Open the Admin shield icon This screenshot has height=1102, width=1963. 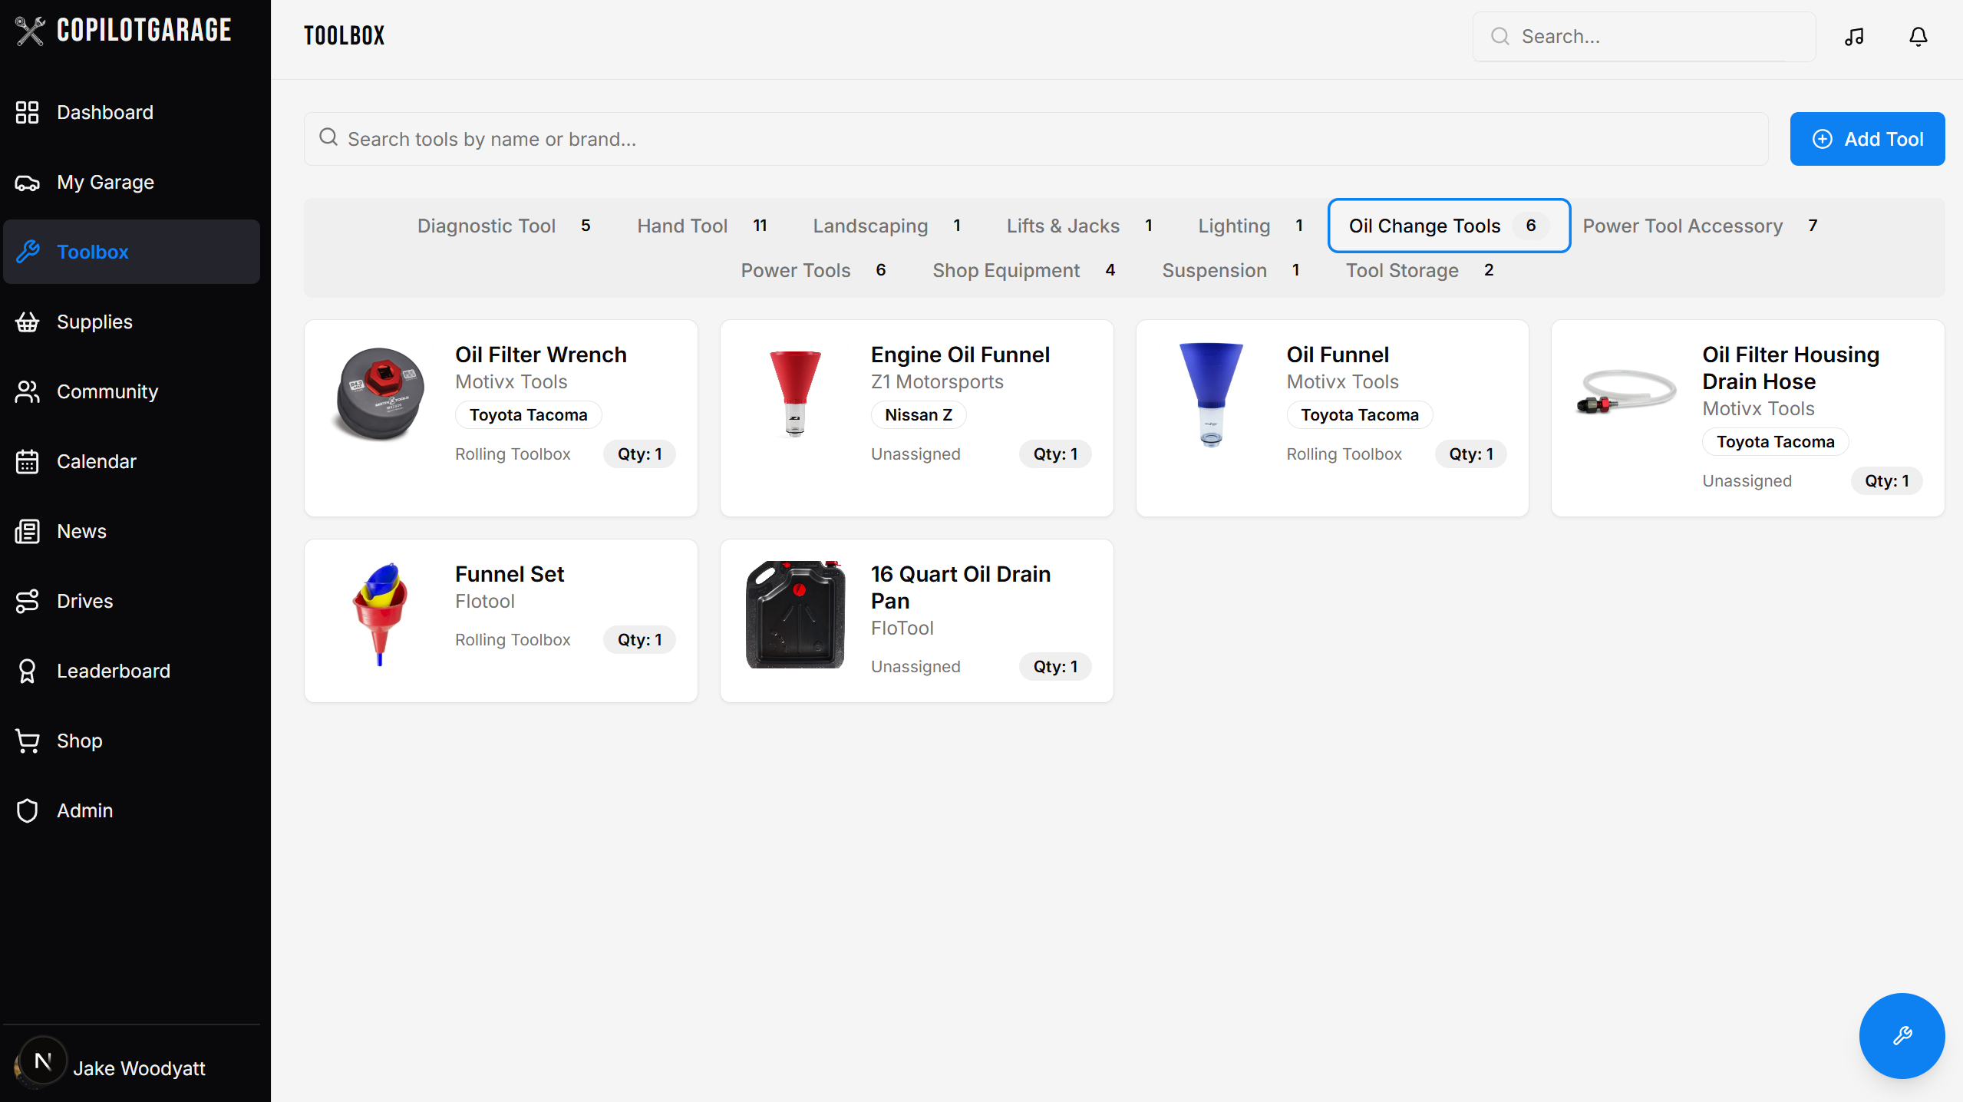(x=28, y=810)
